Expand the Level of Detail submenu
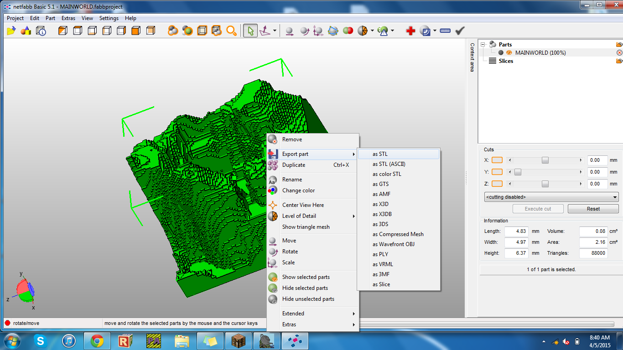623x350 pixels. coord(313,216)
